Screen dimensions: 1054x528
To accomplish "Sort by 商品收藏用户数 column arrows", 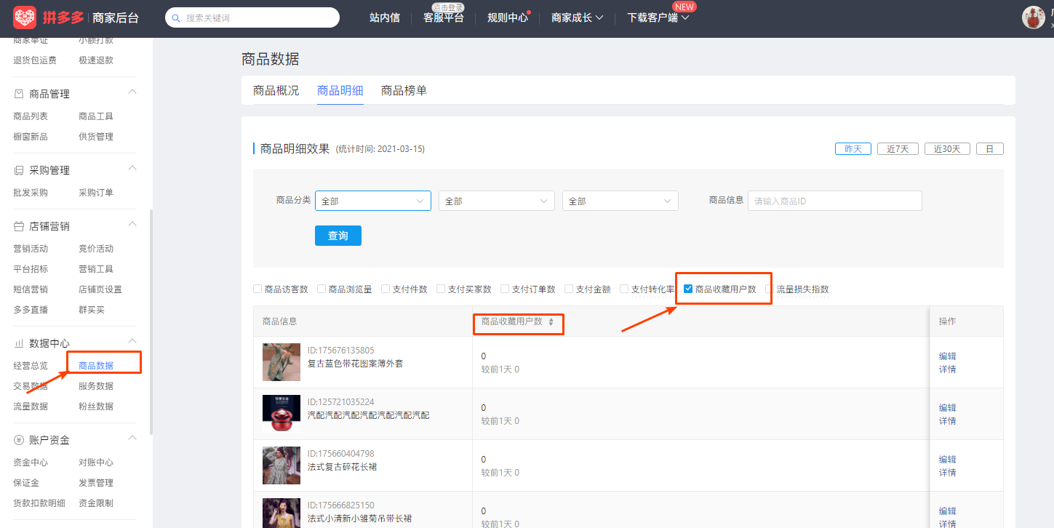I will pos(551,321).
